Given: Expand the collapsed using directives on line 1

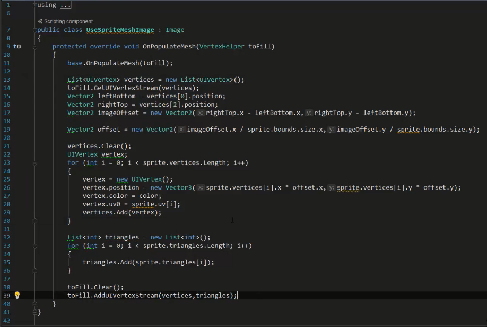Looking at the screenshot, I should click(35, 5).
